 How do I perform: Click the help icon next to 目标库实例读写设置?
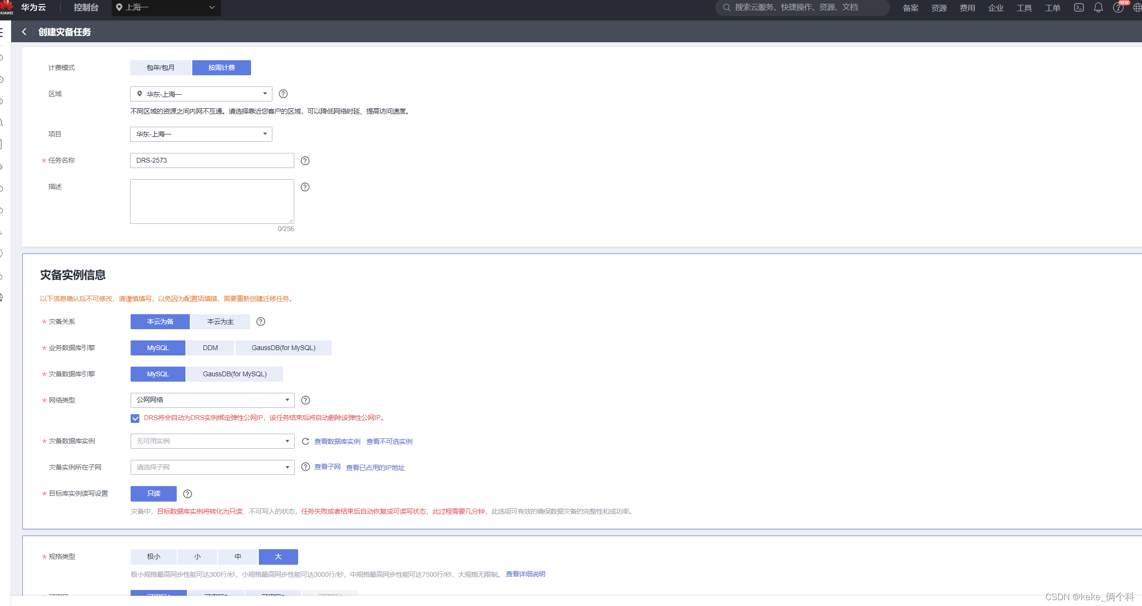[x=187, y=493]
